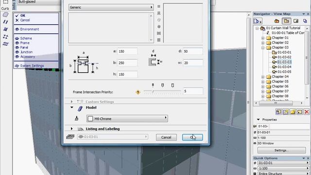Expand Chapter 01 folder in Navigator
The image size is (311, 175).
pyautogui.click(x=263, y=38)
